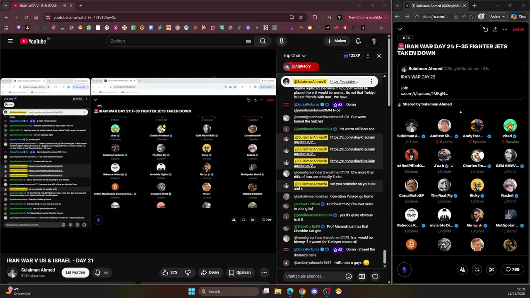530x298 pixels.
Task: Open the on-screen keyboard icon in search box
Action: 248,41
